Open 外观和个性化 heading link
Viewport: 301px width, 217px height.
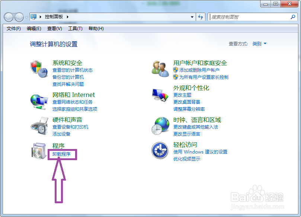(x=191, y=88)
